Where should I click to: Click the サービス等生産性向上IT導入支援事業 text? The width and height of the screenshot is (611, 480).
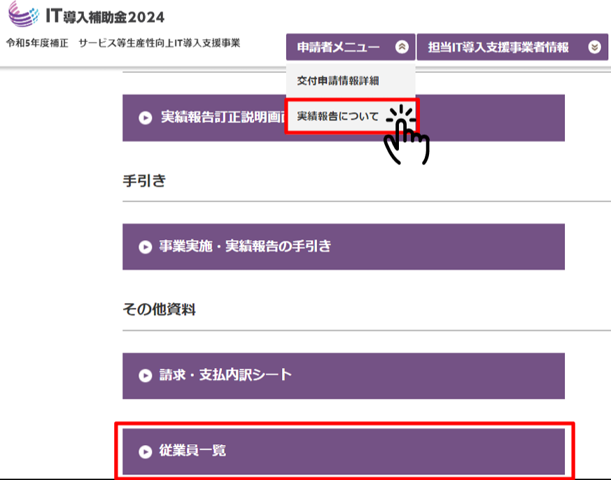159,43
